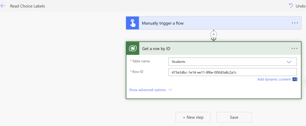The image size is (306, 126).
Task: Click the Show advanced options text
Action: 147,90
